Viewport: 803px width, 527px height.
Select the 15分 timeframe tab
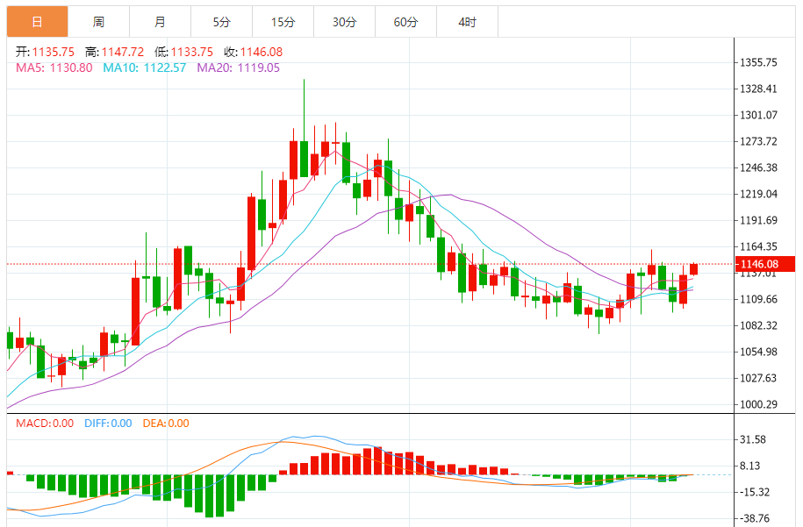coord(283,22)
